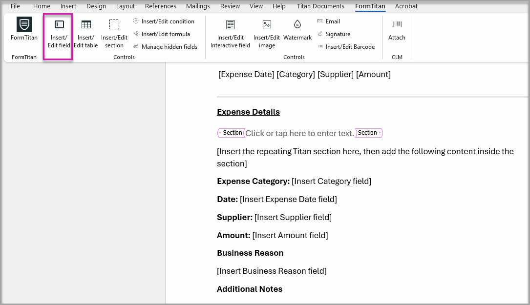Screen dimensions: 530x305
Task: Click 'Click or tap here to enter text' placeholder
Action: pyautogui.click(x=299, y=133)
